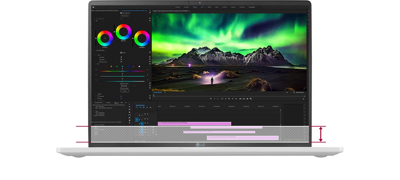Switch to the Effects workspace
The width and height of the screenshot is (400, 180).
point(209,7)
